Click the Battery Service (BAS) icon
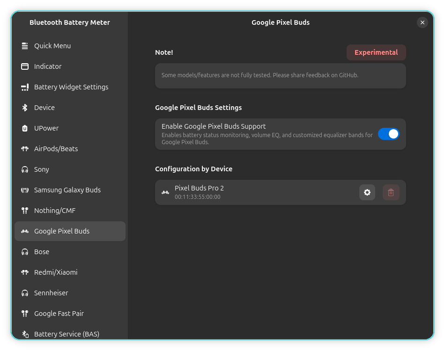This screenshot has width=445, height=351. point(25,334)
